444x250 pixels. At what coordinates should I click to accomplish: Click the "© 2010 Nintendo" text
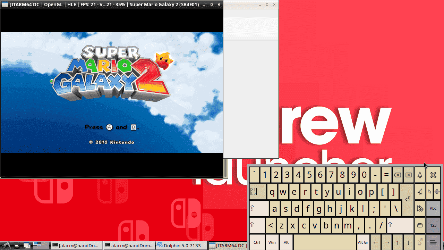tap(112, 142)
